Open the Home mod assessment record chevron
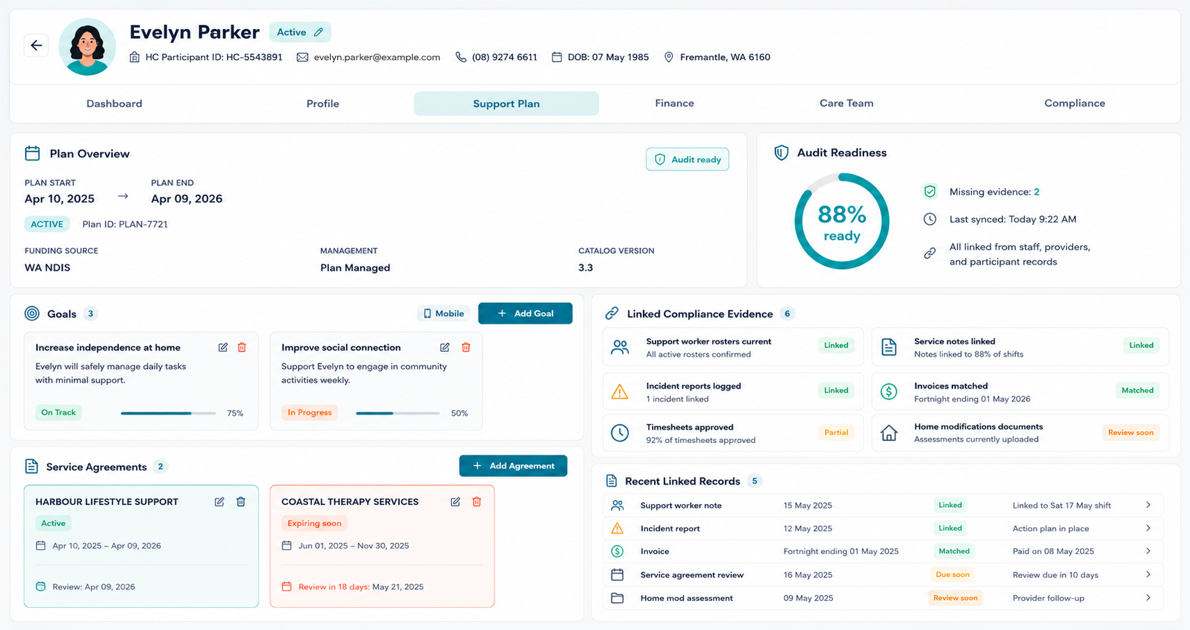 [x=1148, y=598]
